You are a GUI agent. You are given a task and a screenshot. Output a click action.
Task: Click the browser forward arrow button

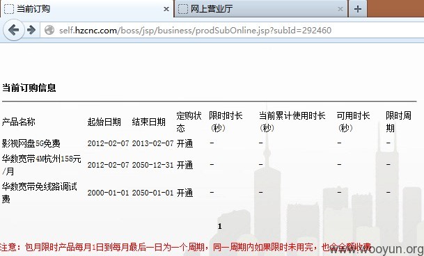point(31,30)
